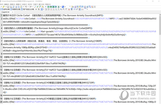Close the magnet.txt tab

(x=12, y=12)
